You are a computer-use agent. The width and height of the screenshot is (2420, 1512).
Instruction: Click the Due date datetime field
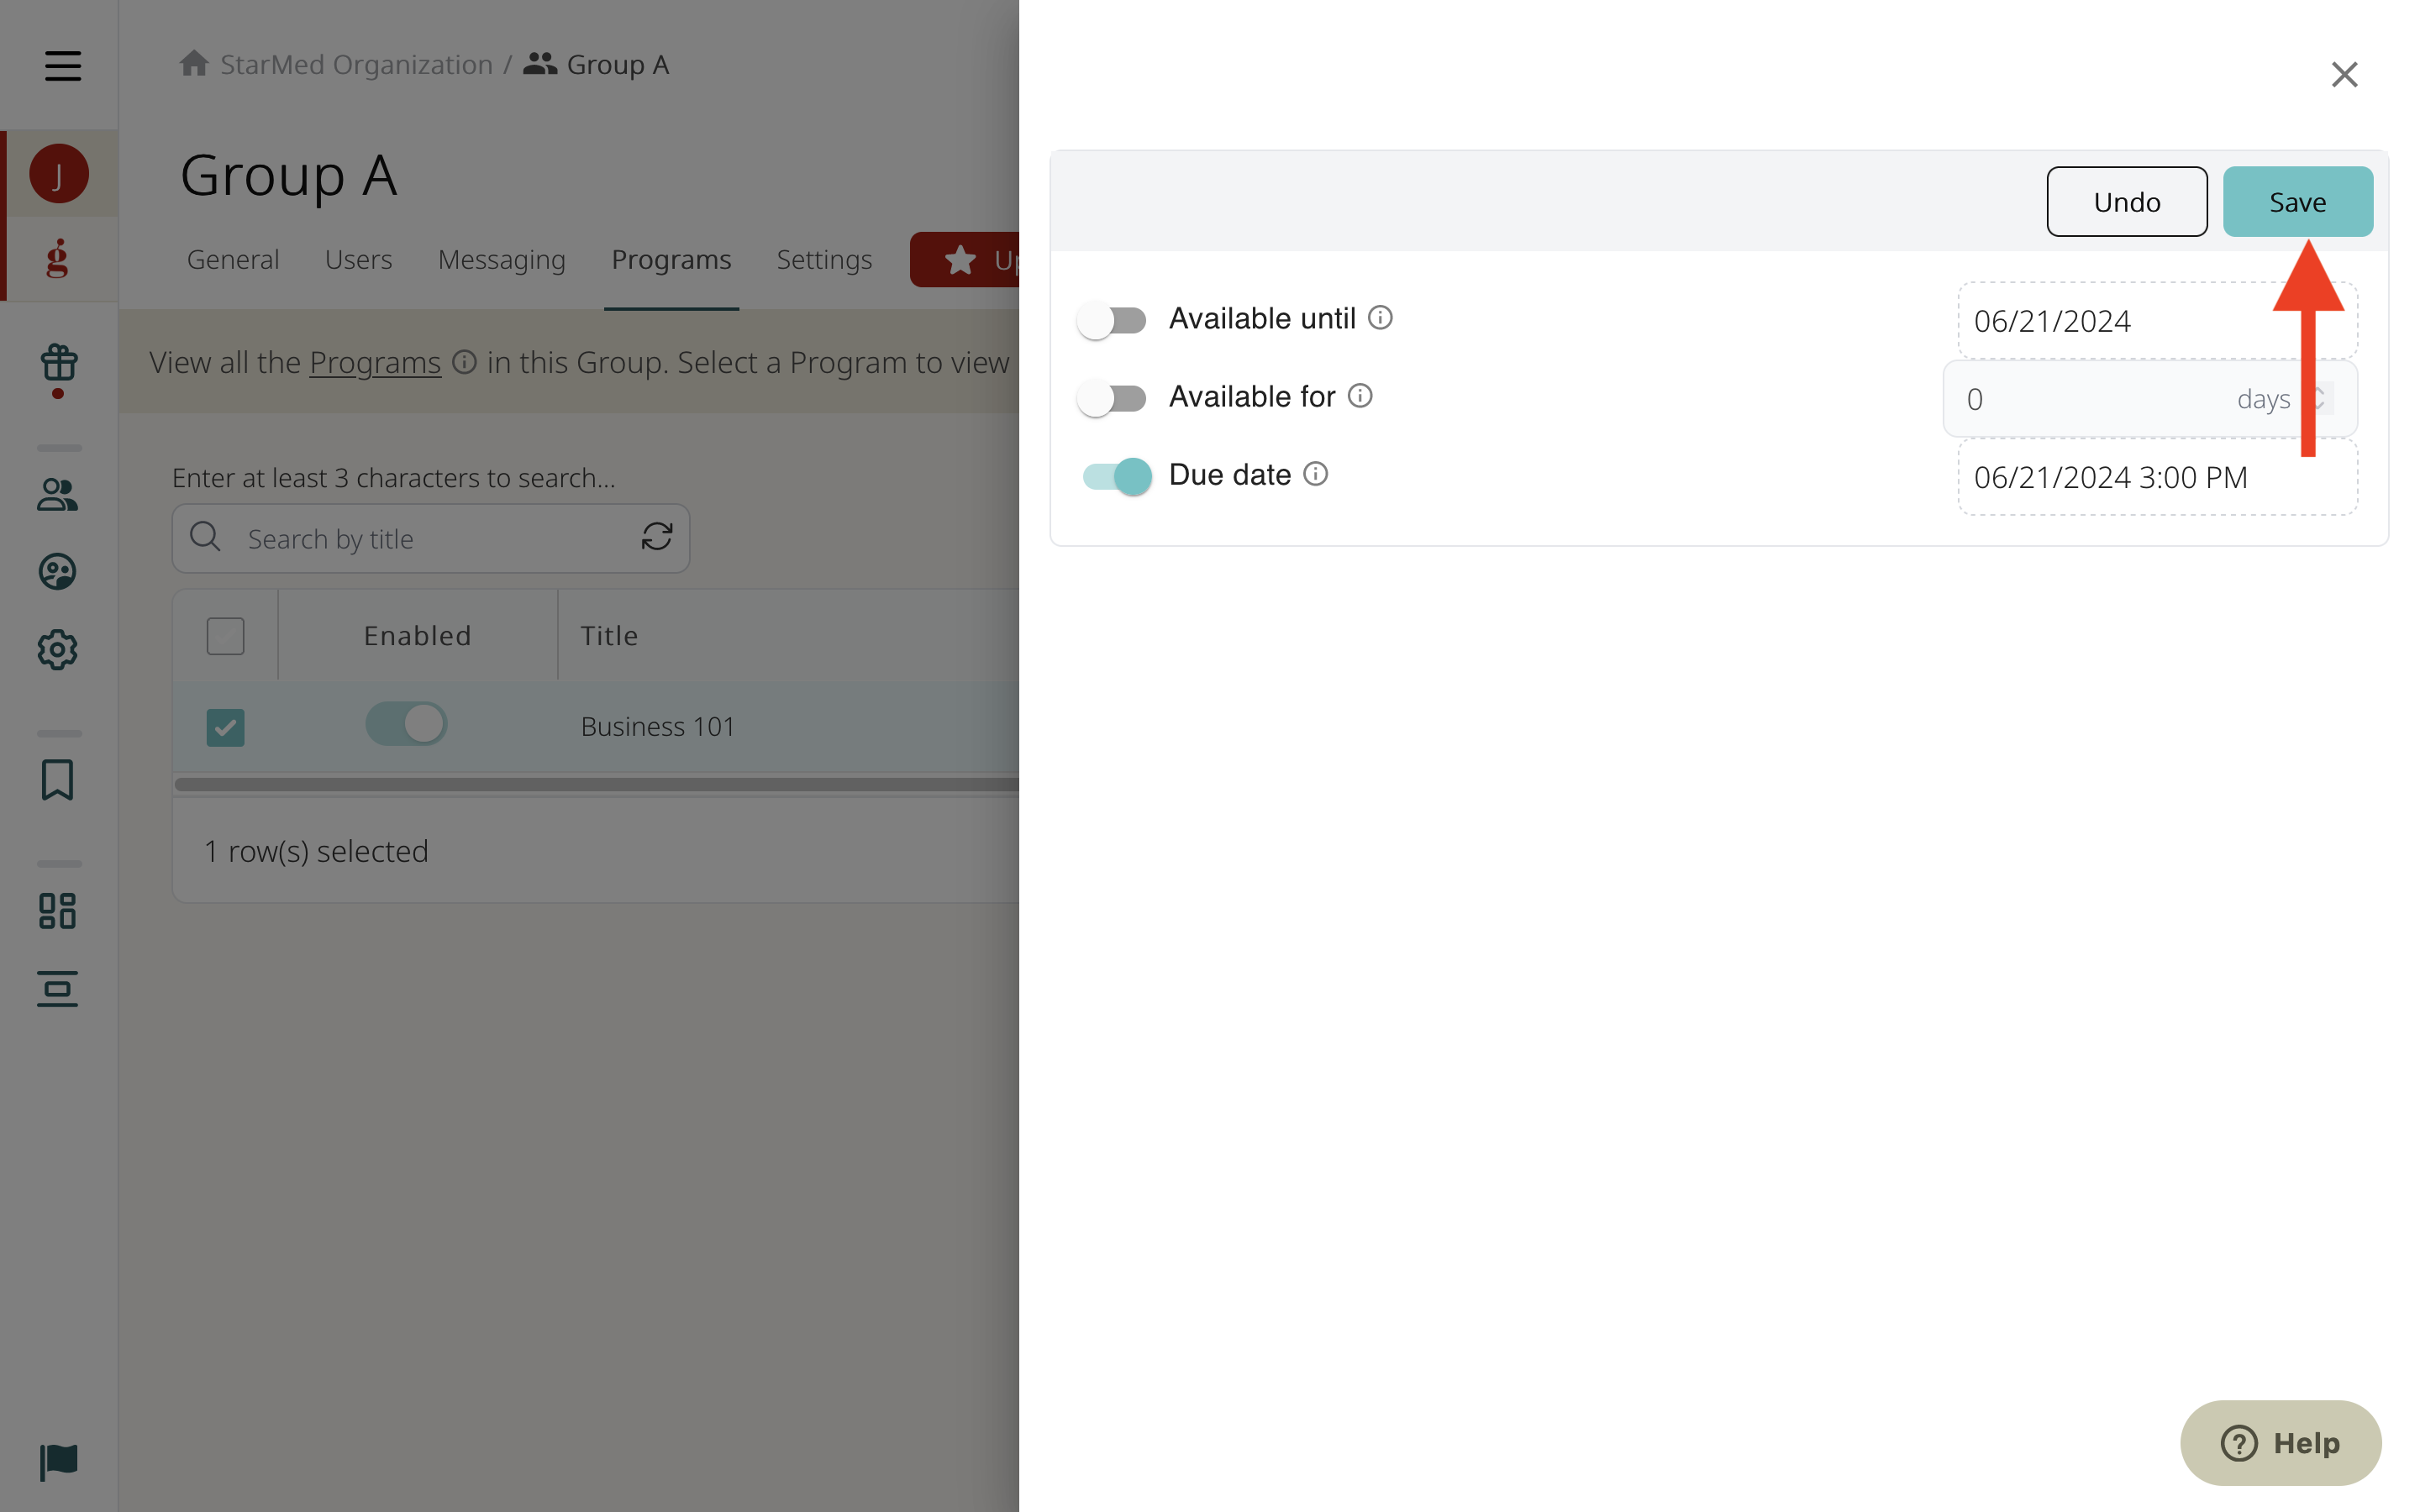pos(2157,477)
